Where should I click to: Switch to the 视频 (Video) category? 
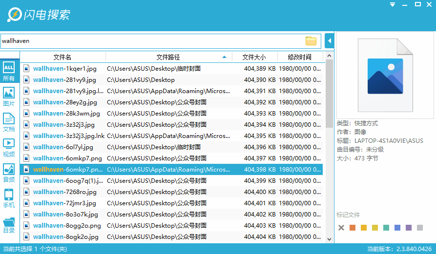tap(9, 148)
